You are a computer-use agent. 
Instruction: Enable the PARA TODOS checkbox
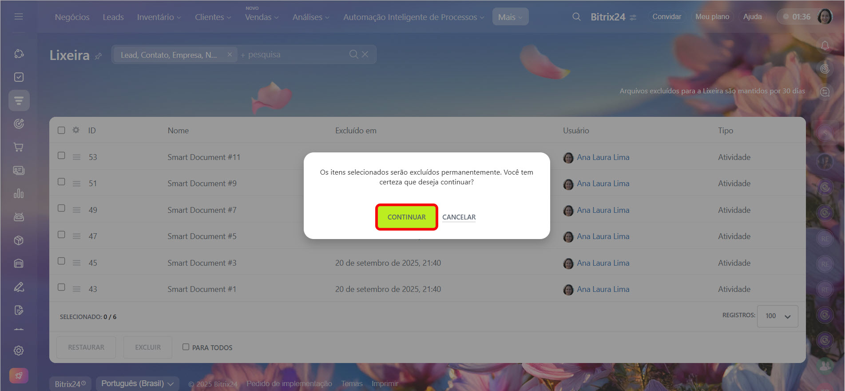(x=186, y=347)
